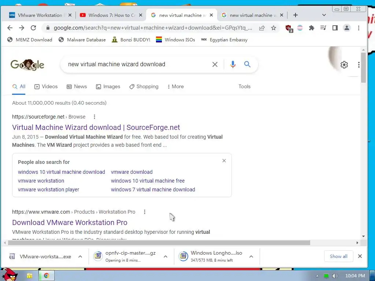
Task: Open the Extensions puzzle piece menu
Action: (311, 28)
